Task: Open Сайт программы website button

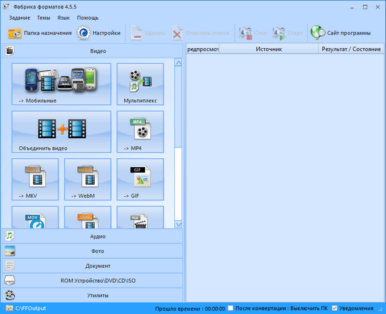Action: (341, 33)
